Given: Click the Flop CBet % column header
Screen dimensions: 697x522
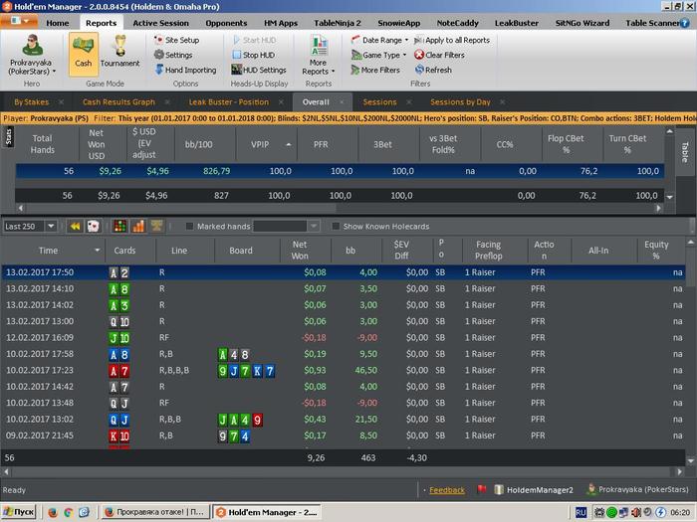Looking at the screenshot, I should pos(573,144).
